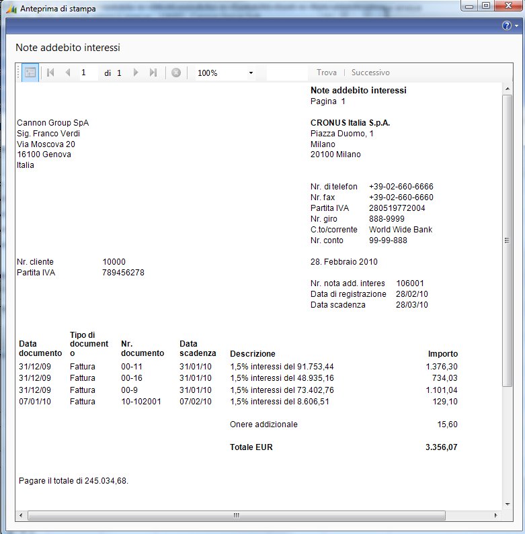
Task: Click the Pagare il totale di 245.034,68 line
Action: point(73,481)
